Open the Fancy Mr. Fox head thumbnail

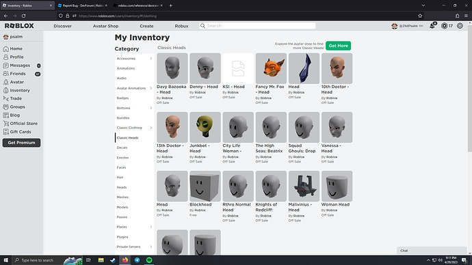pyautogui.click(x=271, y=68)
